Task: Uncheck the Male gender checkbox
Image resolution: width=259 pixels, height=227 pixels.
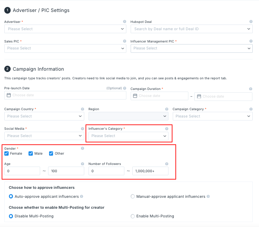Action: coord(31,153)
